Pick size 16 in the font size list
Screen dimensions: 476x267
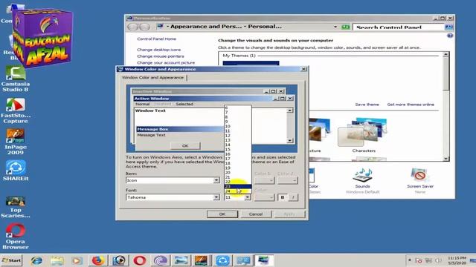(238, 154)
